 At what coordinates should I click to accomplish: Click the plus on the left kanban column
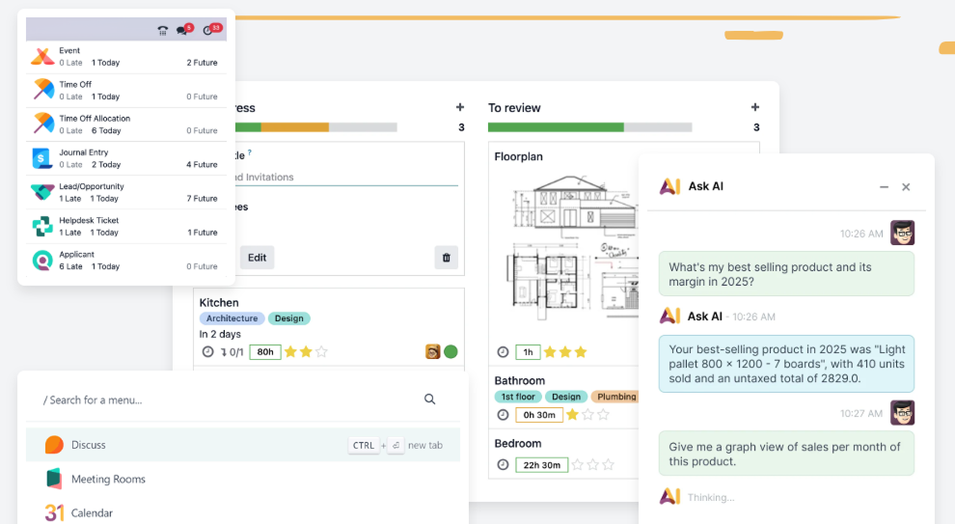460,108
